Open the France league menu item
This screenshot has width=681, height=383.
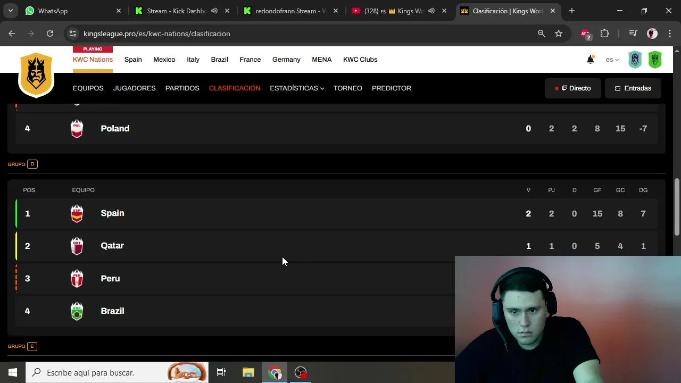[250, 60]
